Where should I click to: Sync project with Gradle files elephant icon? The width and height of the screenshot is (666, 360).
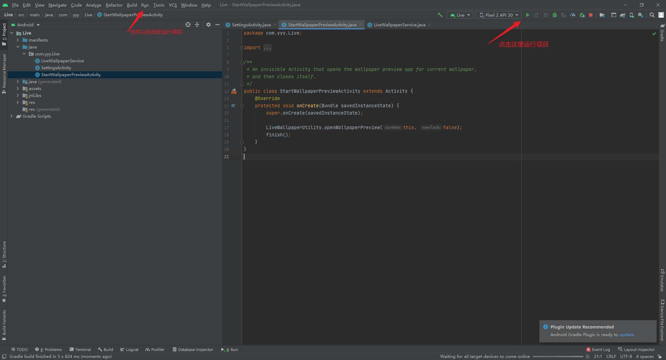click(x=623, y=15)
